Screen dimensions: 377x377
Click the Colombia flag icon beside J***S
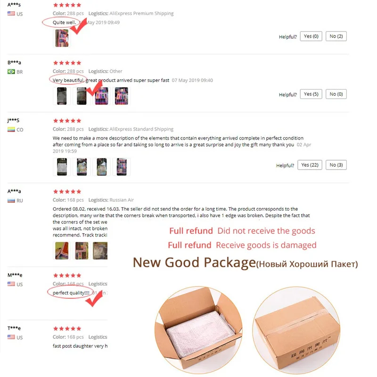click(11, 130)
